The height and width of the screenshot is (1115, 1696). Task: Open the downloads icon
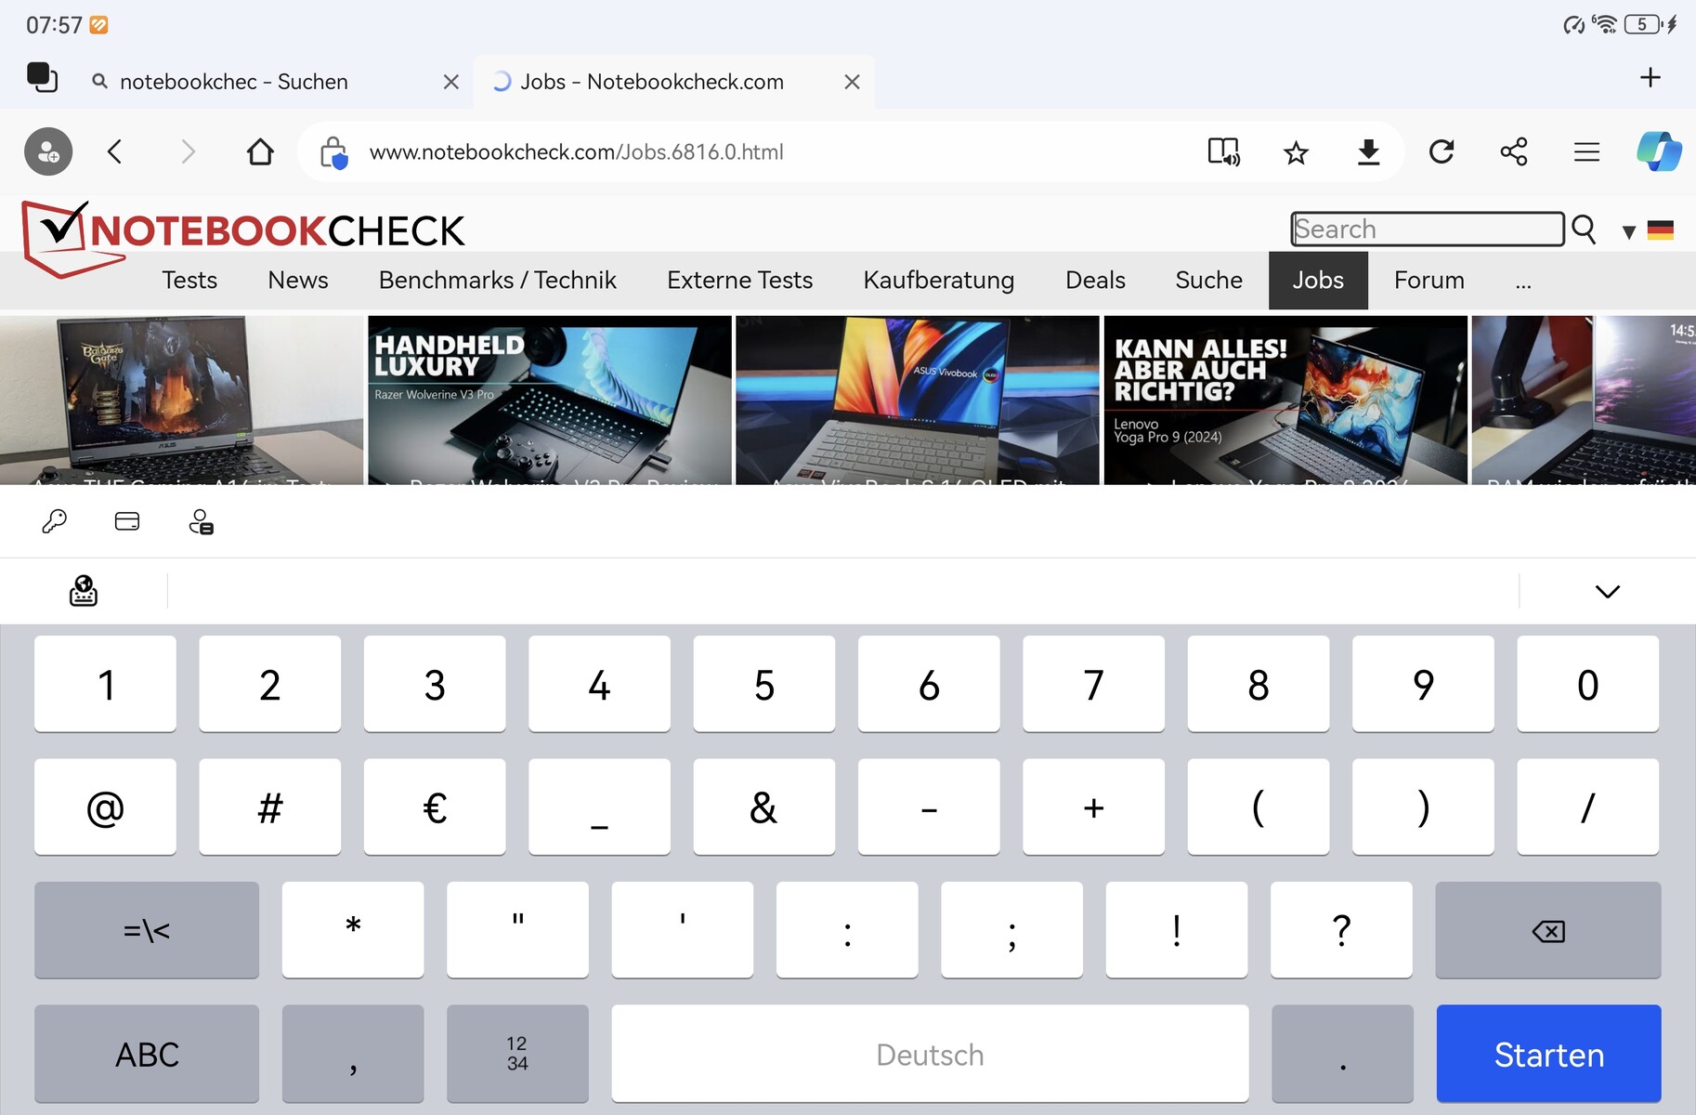1368,151
